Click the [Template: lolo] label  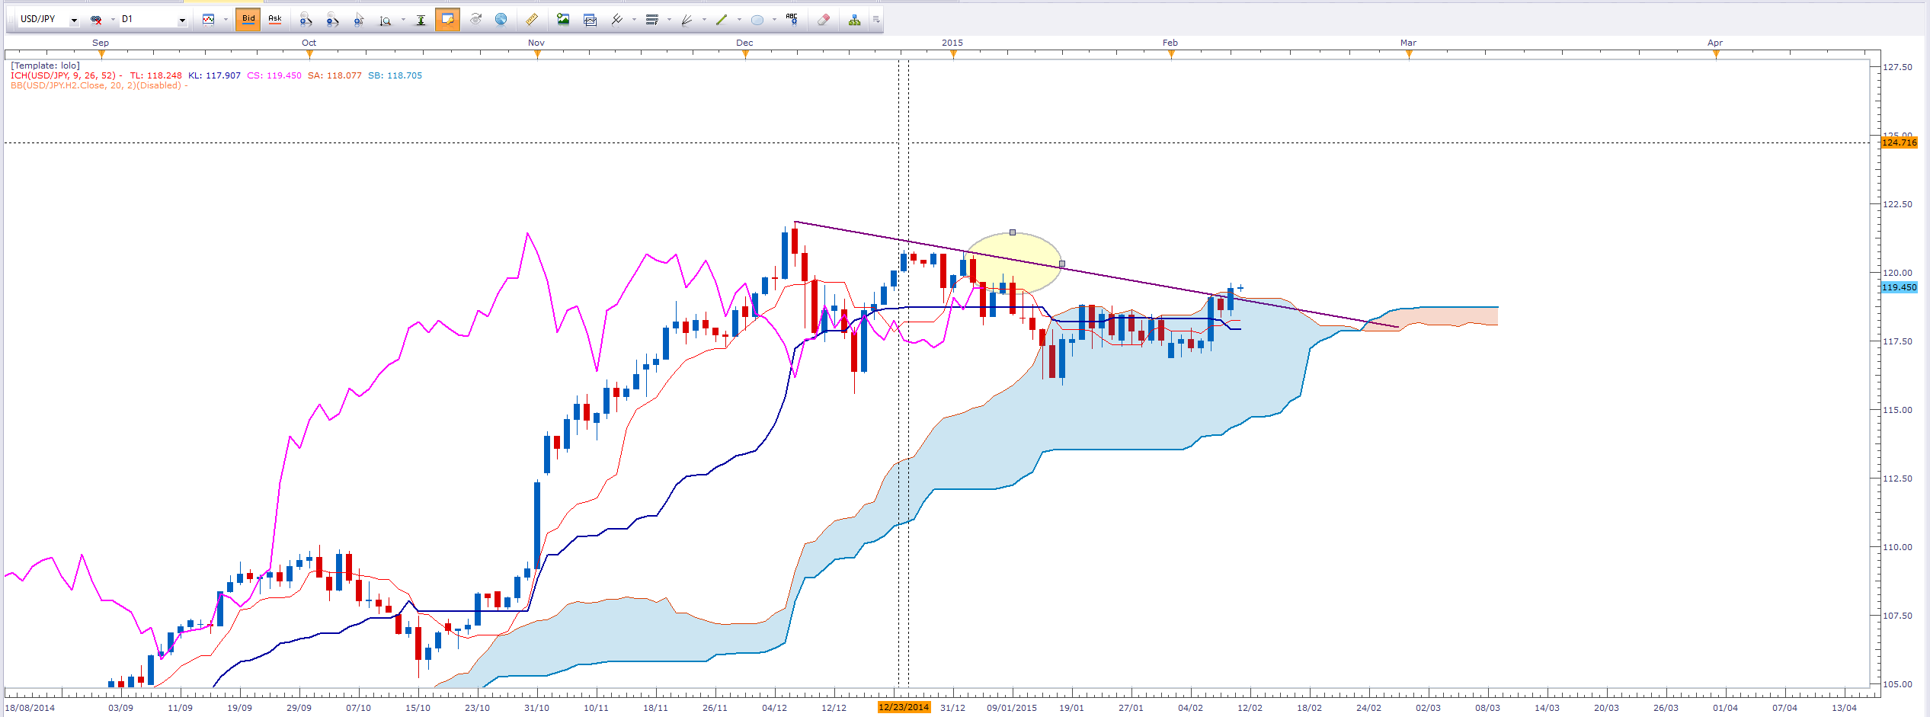pyautogui.click(x=45, y=66)
